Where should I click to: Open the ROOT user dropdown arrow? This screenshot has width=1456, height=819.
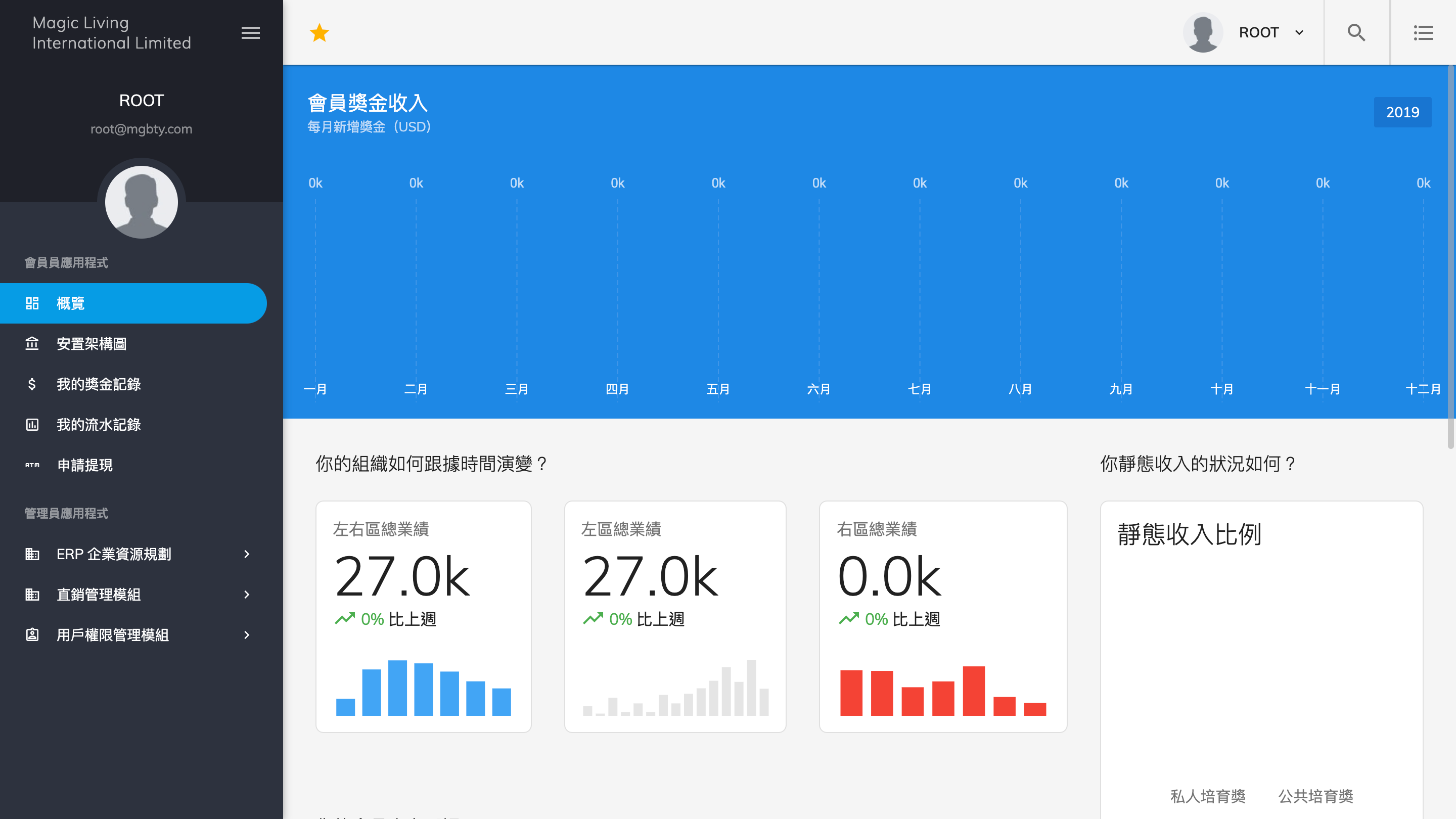click(x=1299, y=33)
